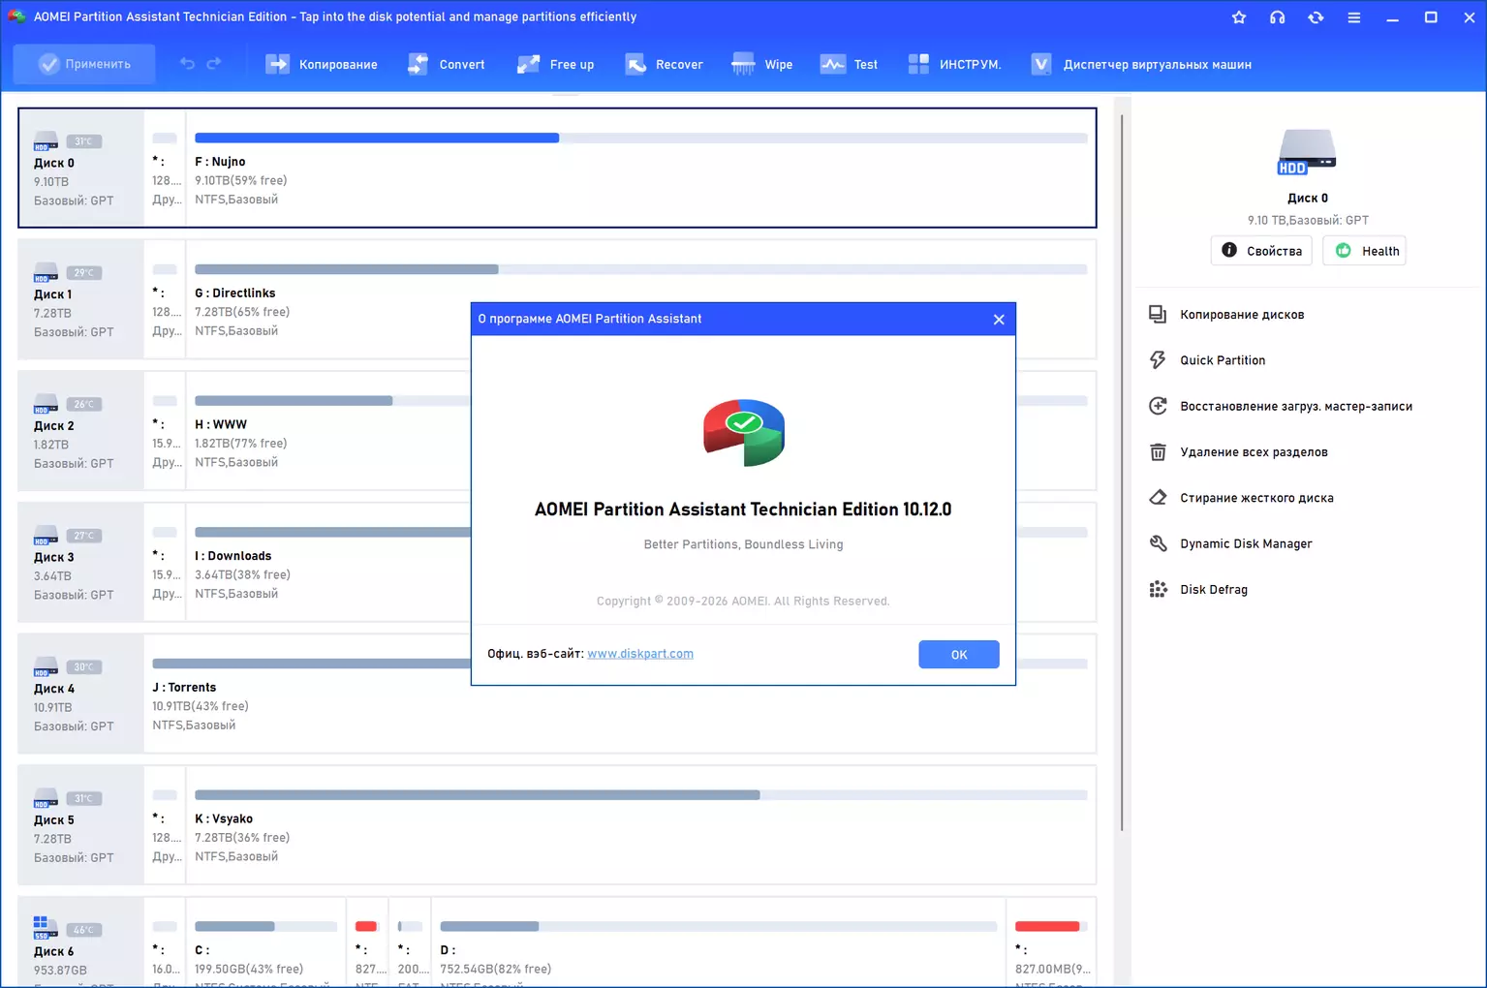Select Диск 4 in the disk list
This screenshot has height=988, width=1487.
click(x=81, y=694)
